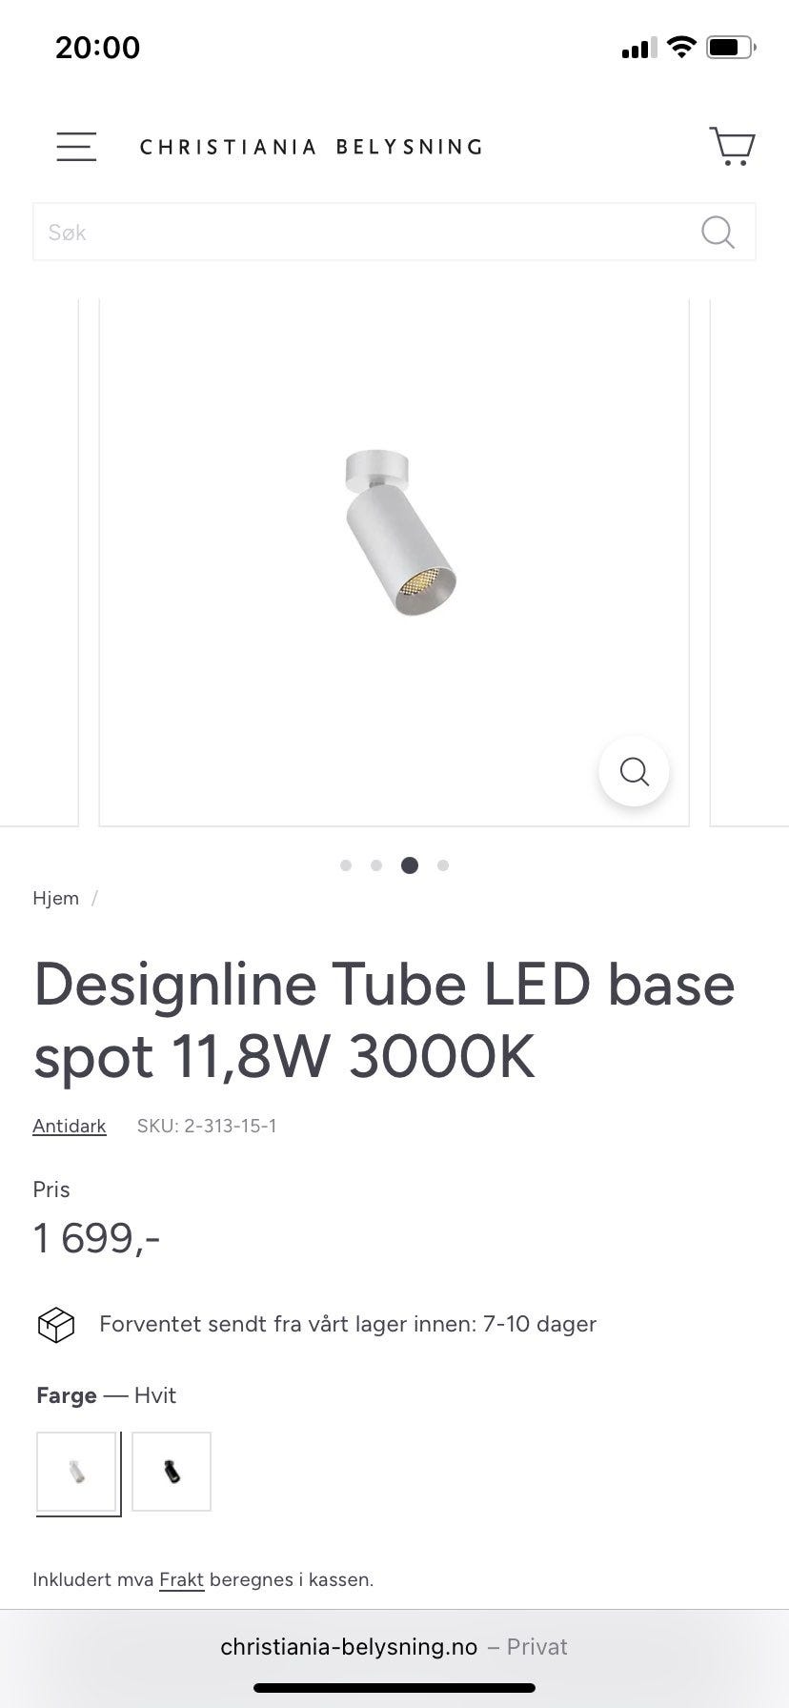Tap the cellular signal icon

[x=638, y=48]
